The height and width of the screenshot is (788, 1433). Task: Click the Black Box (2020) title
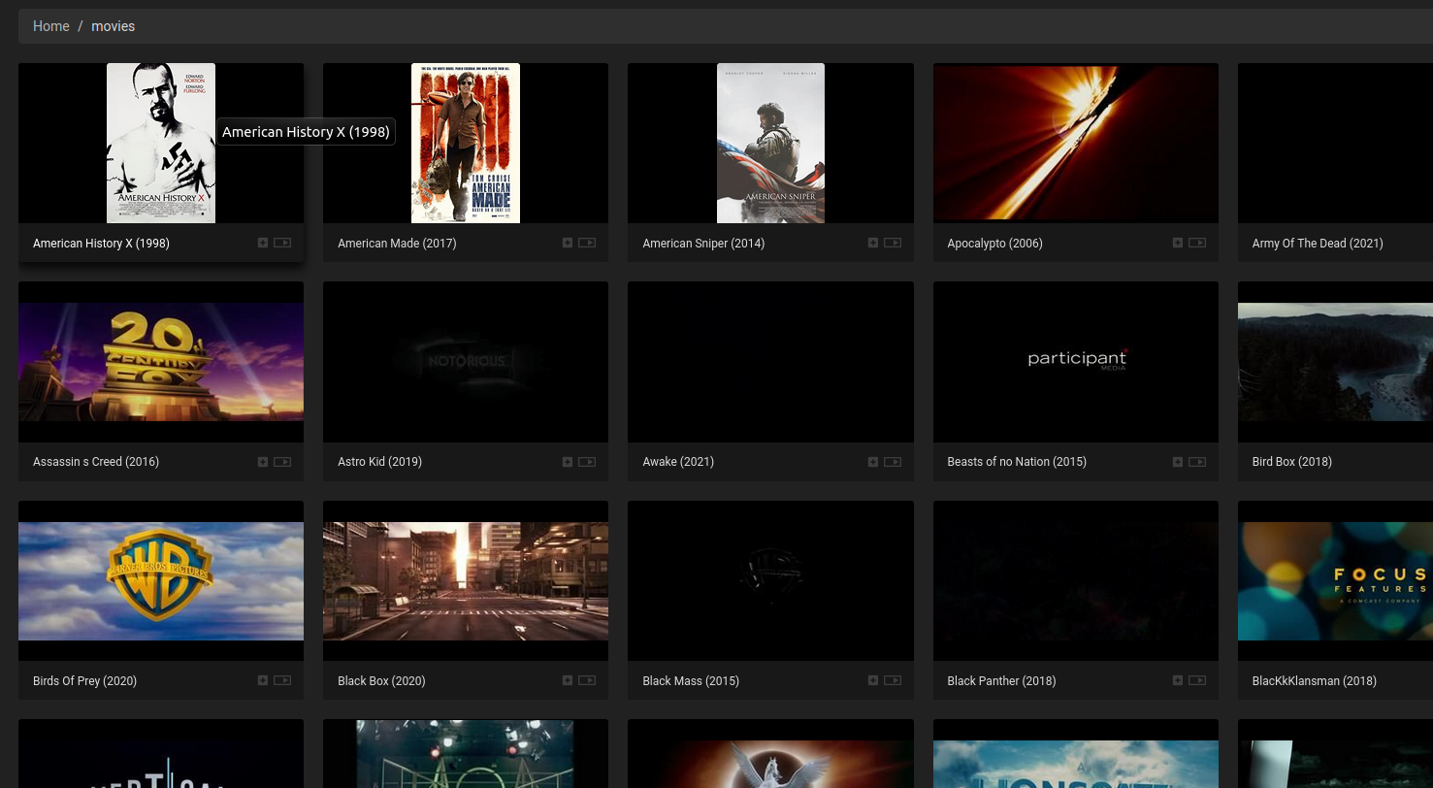click(381, 681)
